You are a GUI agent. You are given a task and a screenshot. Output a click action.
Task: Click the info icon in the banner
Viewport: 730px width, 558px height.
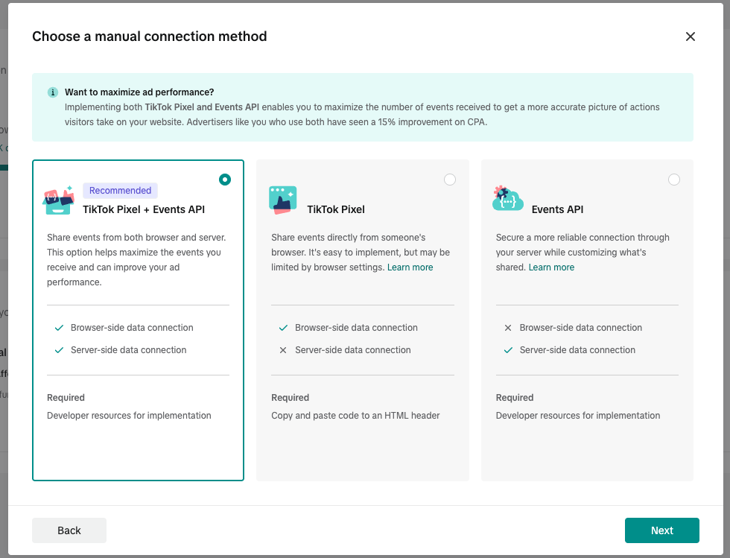pos(53,92)
